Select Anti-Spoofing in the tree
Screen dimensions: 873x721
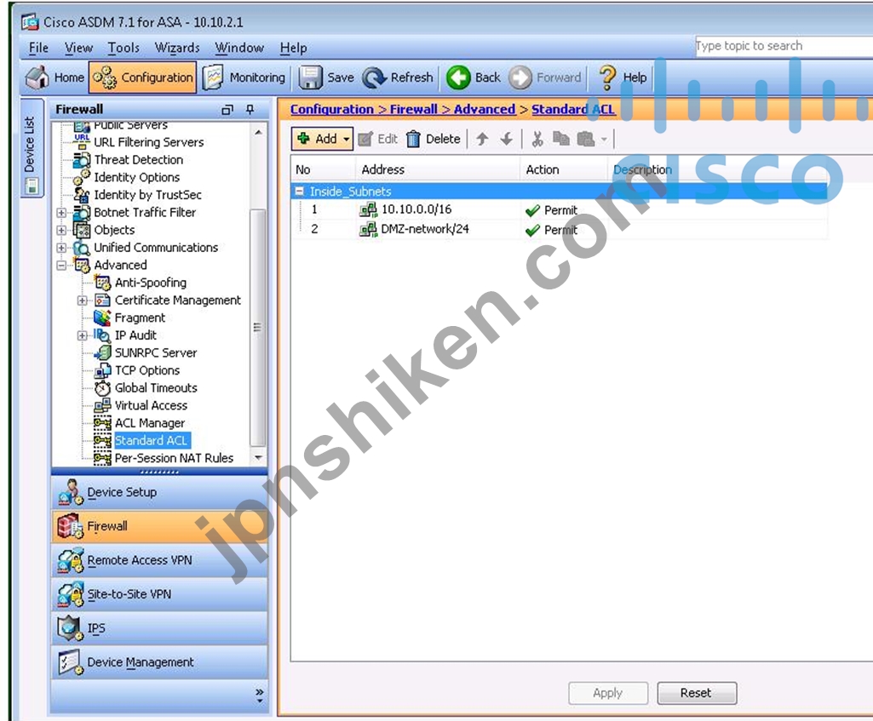pos(150,283)
